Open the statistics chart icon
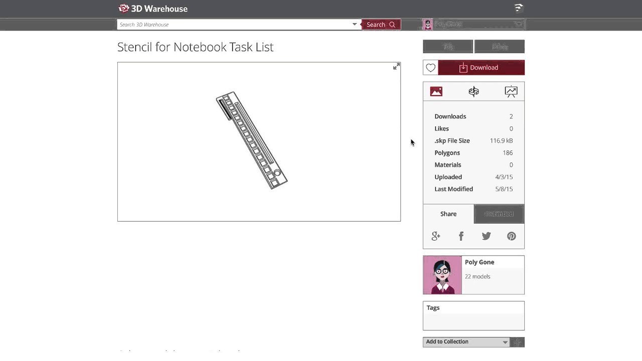 point(511,91)
